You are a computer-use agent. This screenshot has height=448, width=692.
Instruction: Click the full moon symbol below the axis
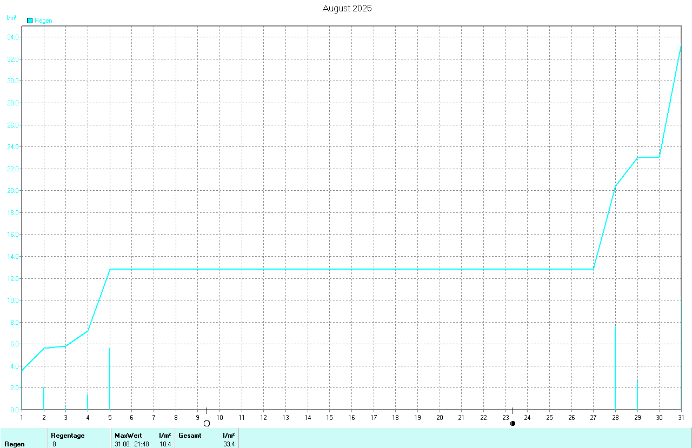tap(207, 423)
